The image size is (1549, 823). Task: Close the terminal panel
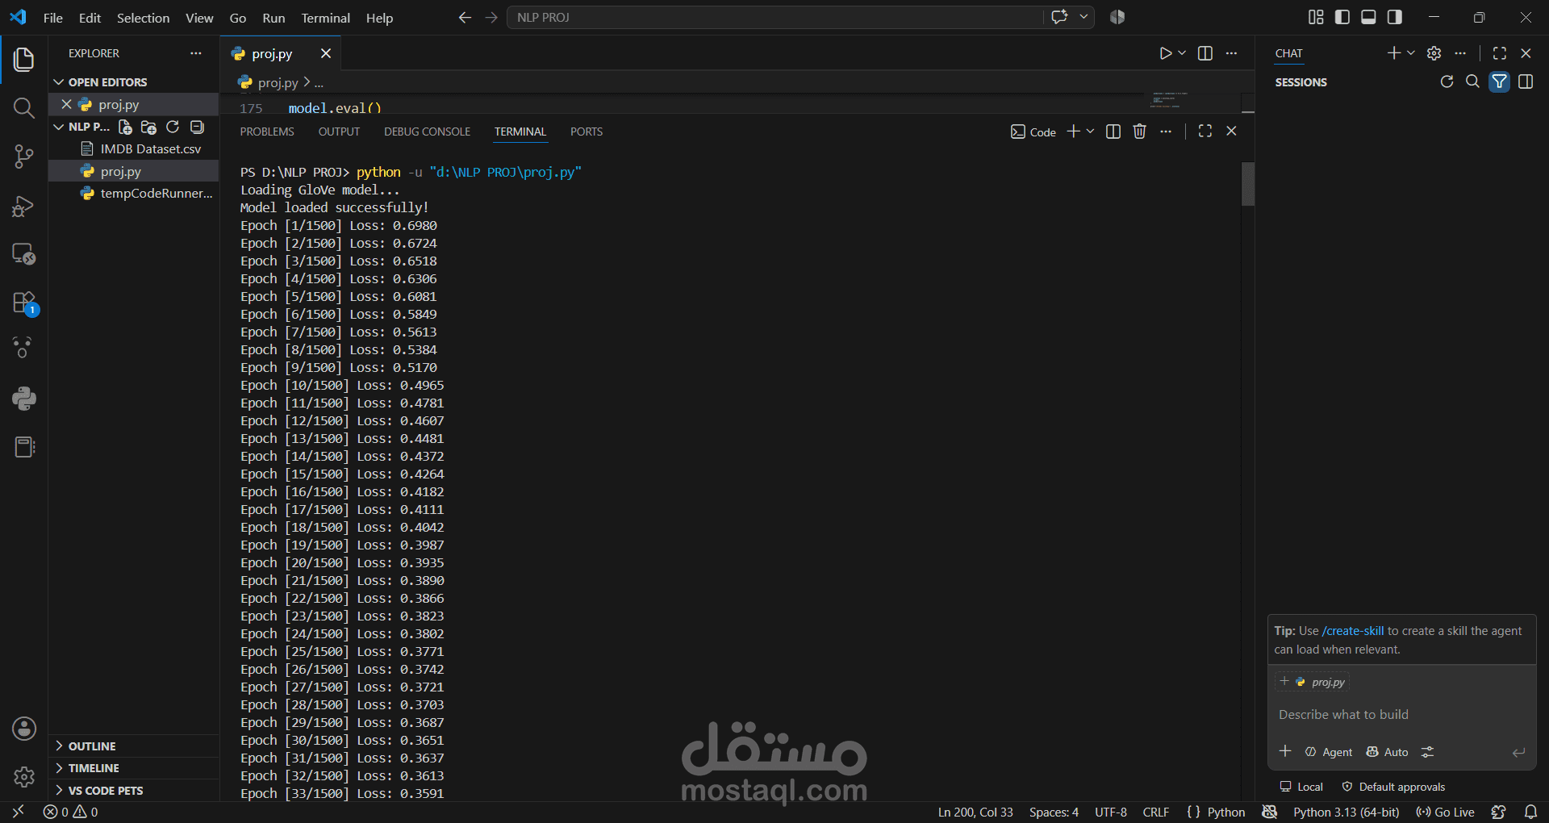pyautogui.click(x=1231, y=132)
